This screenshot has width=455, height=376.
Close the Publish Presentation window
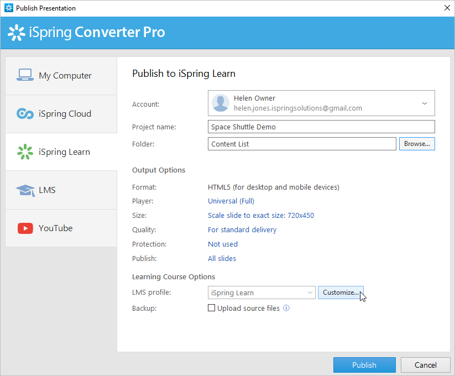click(x=447, y=8)
